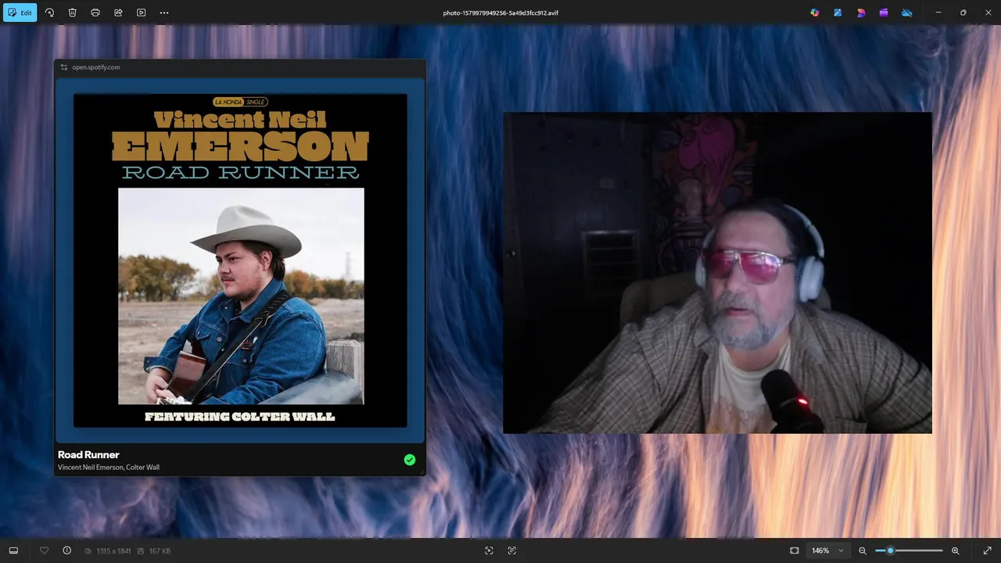Click the 167 KB file size text
The height and width of the screenshot is (563, 1001).
(x=160, y=551)
